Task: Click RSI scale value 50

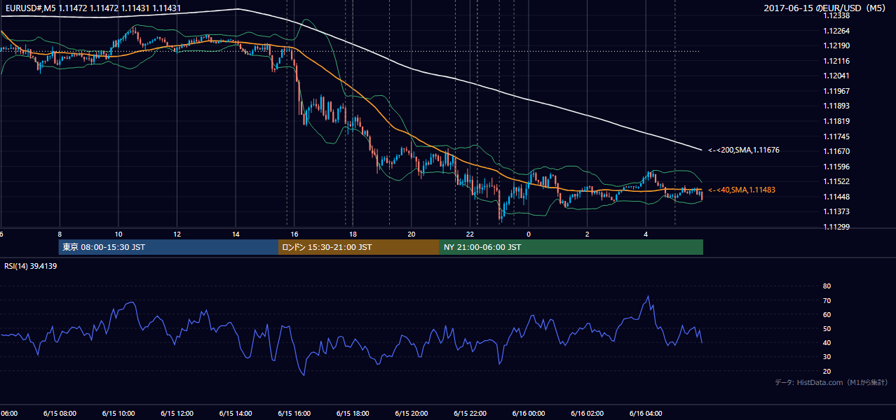Action: pos(827,328)
